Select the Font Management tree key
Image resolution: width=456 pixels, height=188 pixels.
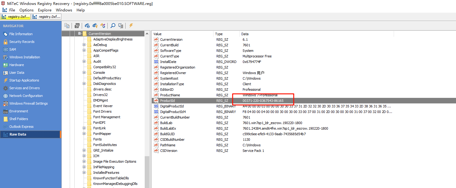click(x=107, y=117)
